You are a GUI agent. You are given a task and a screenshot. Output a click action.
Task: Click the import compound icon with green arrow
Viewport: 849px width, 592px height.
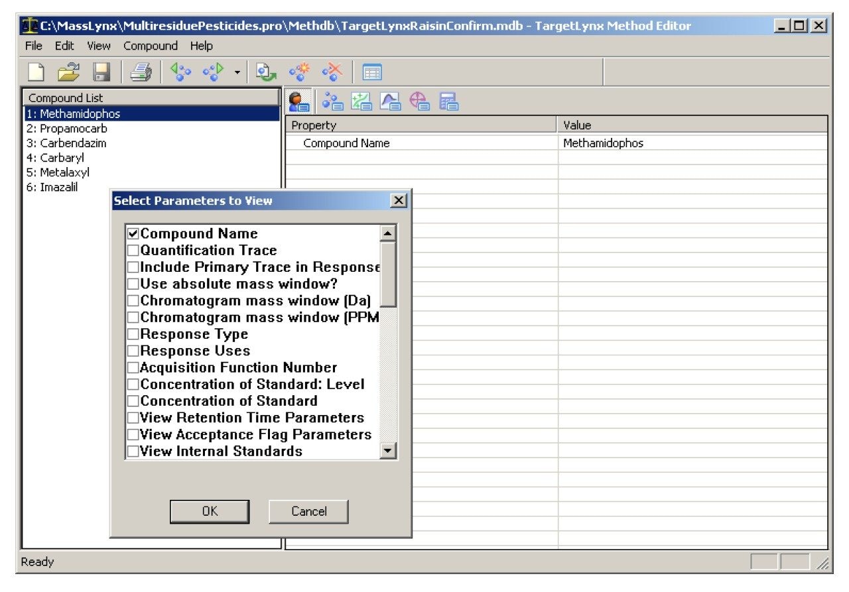coord(266,72)
